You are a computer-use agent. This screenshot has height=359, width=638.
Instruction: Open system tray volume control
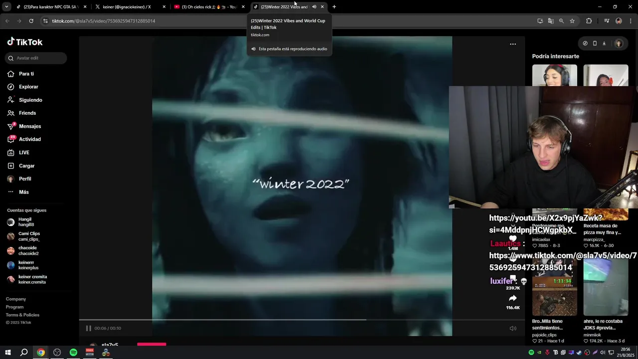tap(603, 353)
